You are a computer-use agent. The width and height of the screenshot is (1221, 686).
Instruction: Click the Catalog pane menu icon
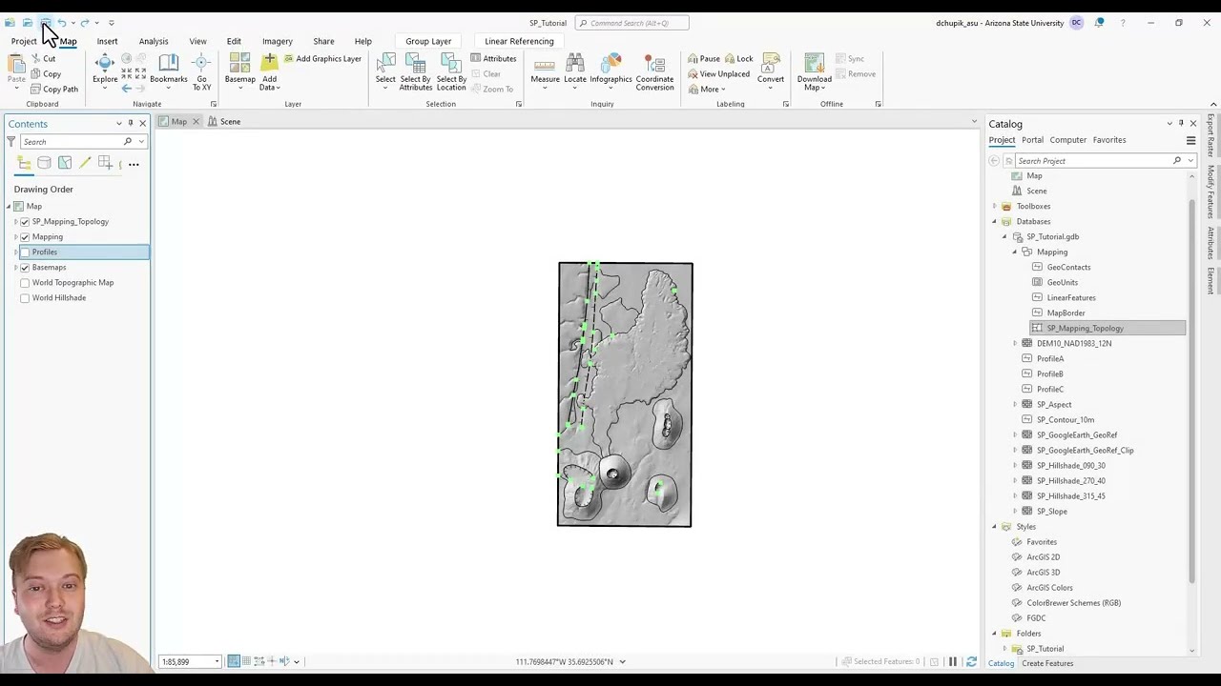tap(1190, 140)
